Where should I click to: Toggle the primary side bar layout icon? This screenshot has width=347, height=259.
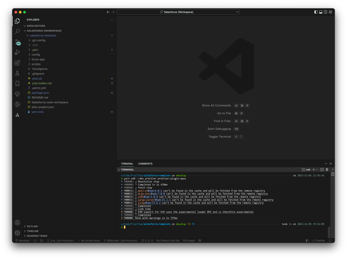point(316,12)
